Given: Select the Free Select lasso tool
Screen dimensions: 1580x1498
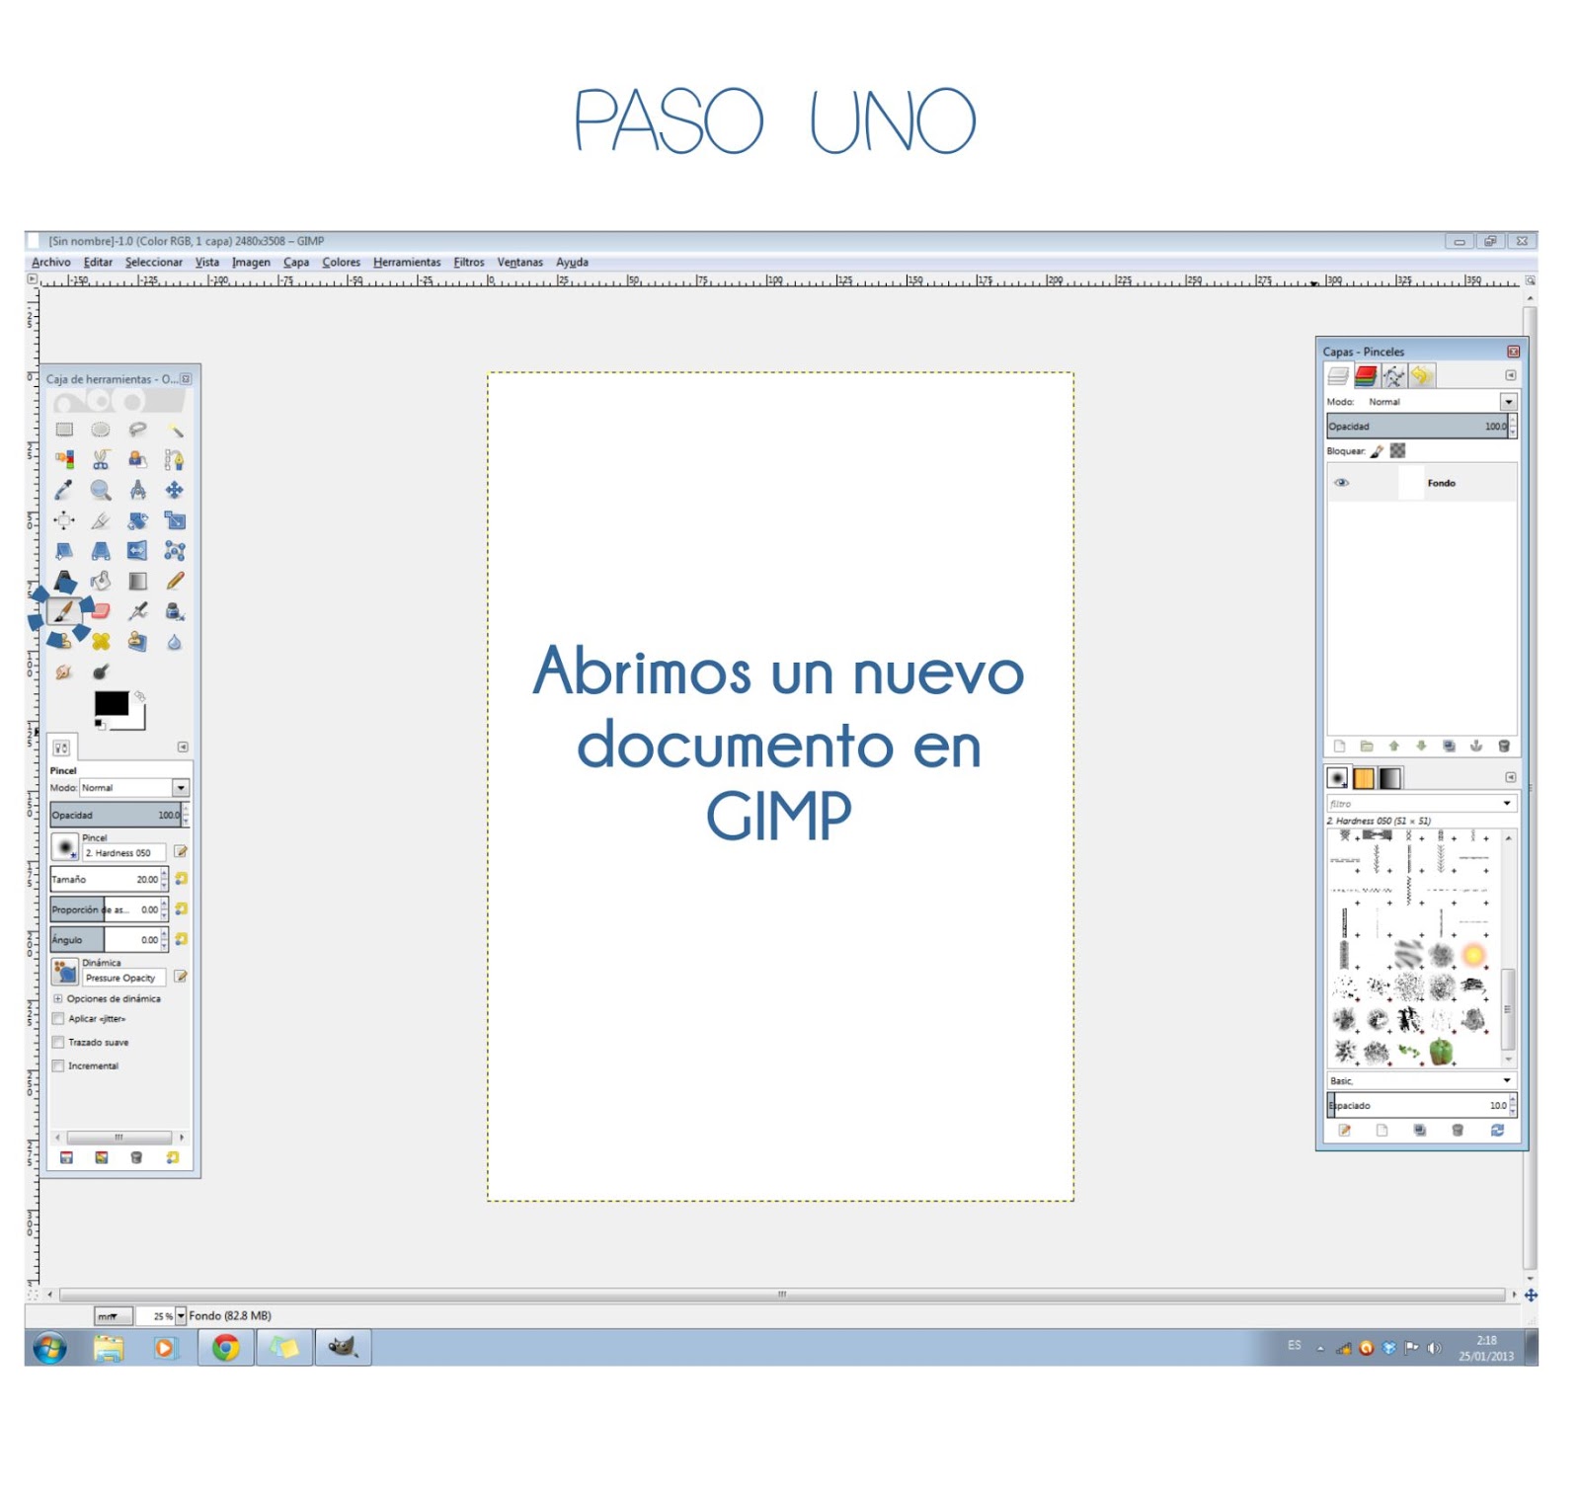Looking at the screenshot, I should [x=137, y=430].
